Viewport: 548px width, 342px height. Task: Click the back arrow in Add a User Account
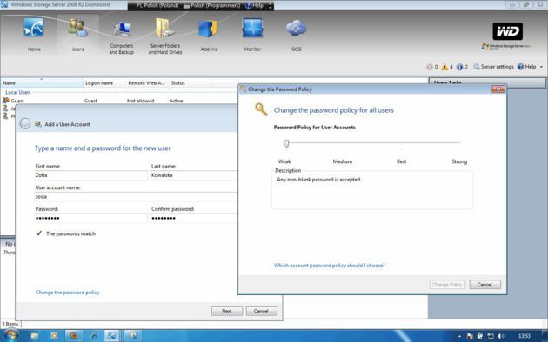click(25, 124)
